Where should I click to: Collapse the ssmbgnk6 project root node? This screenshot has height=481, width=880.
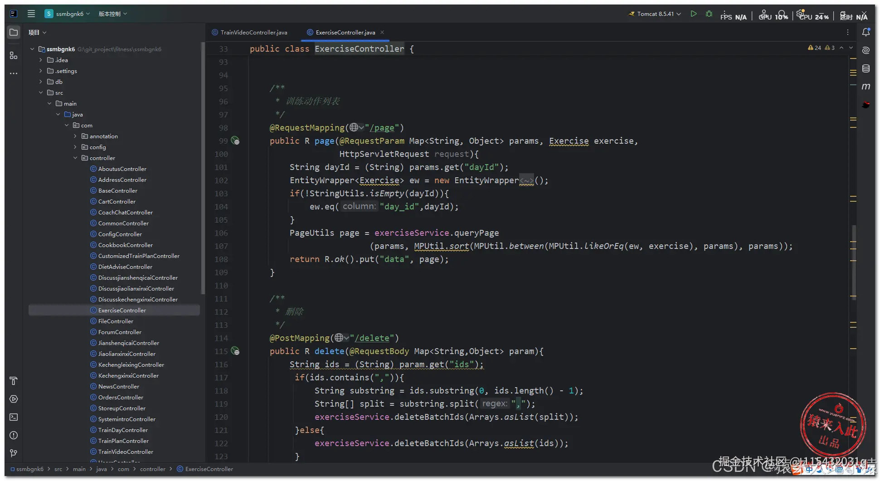point(32,49)
